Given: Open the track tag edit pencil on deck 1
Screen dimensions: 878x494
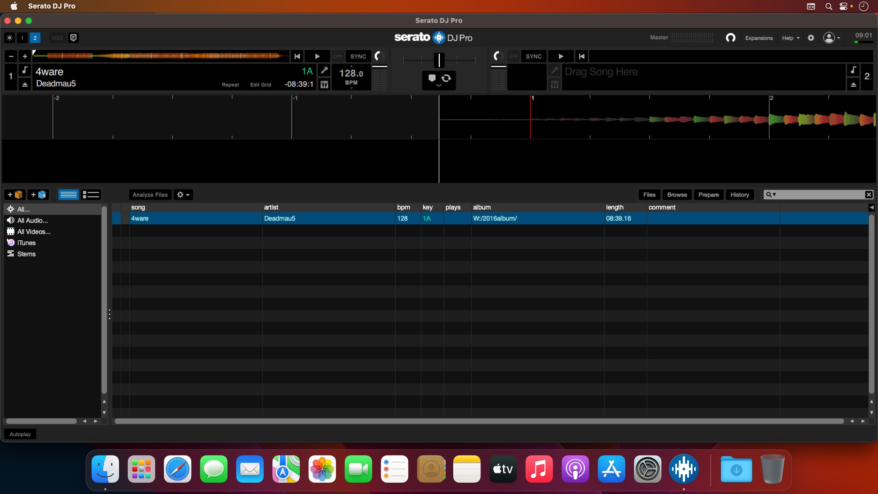Looking at the screenshot, I should tap(324, 70).
